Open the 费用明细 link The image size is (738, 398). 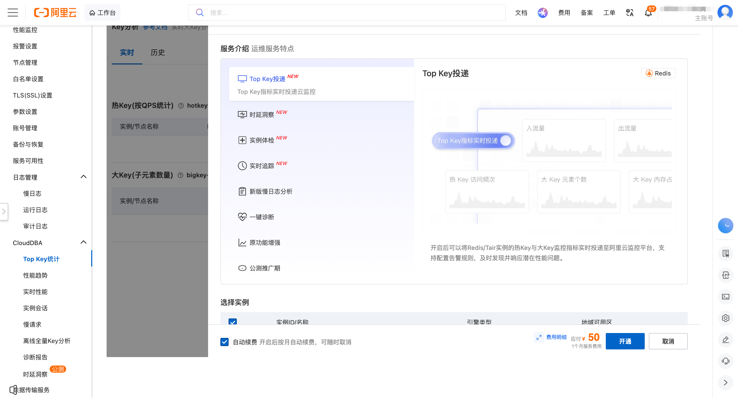tap(556, 337)
